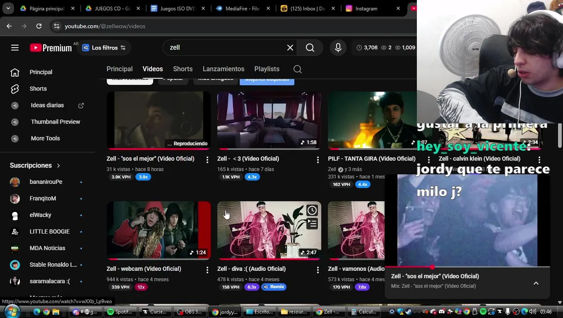Viewport: 563px width, 318px height.
Task: Open Spotify from the taskbar
Action: coord(121,312)
